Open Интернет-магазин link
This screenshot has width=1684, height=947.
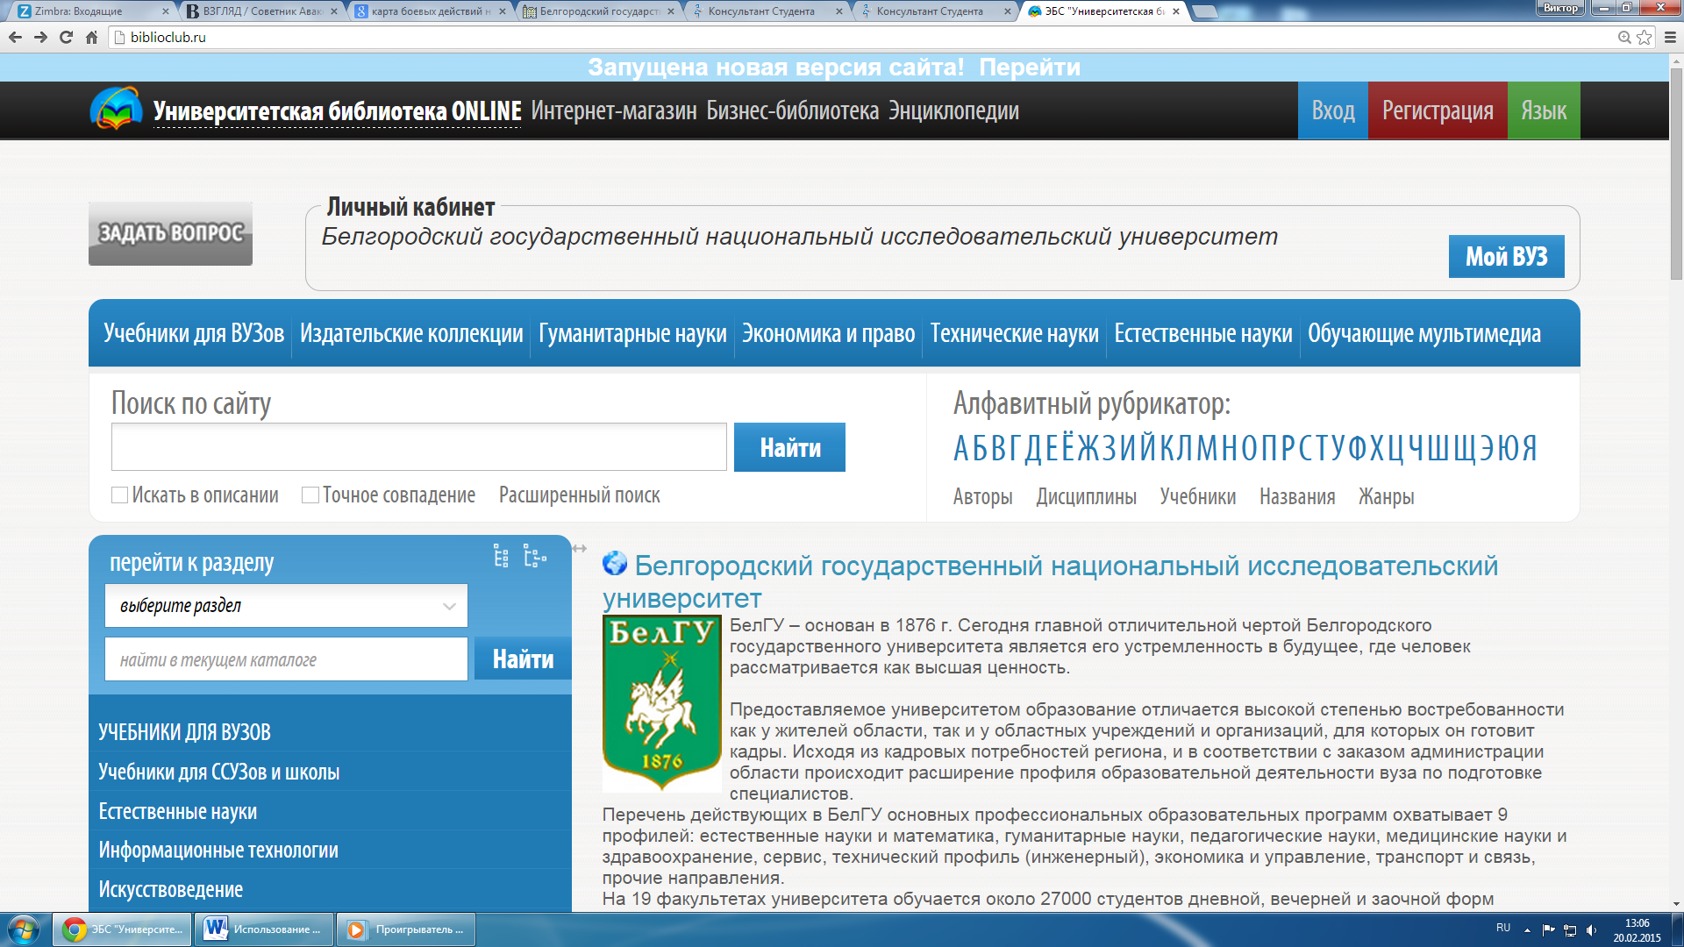point(614,110)
